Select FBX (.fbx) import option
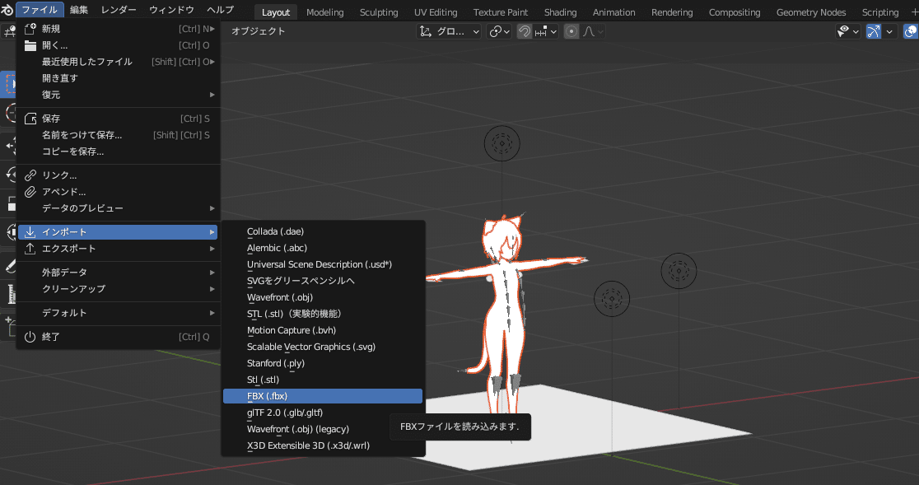 (x=323, y=396)
